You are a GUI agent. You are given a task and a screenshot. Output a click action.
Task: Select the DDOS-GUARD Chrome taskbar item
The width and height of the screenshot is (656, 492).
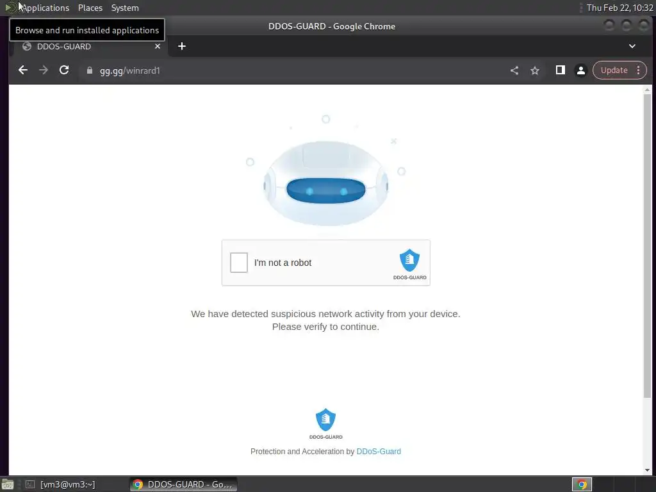tap(183, 484)
